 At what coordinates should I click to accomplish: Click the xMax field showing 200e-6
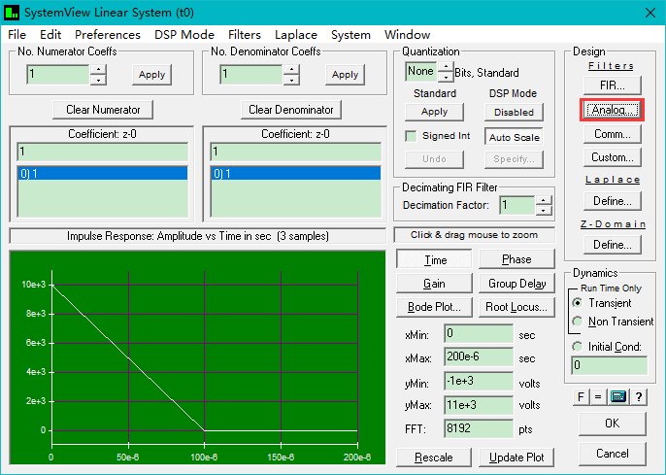(479, 356)
